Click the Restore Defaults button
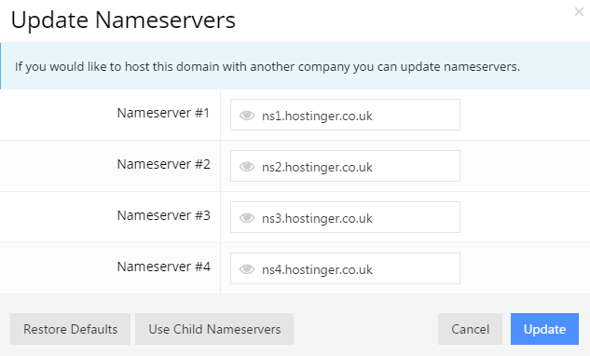The width and height of the screenshot is (590, 356). click(70, 329)
